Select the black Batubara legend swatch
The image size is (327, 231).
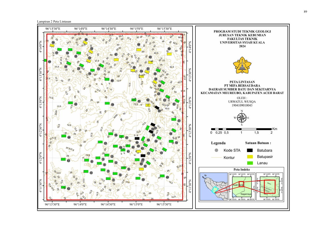[250, 150]
